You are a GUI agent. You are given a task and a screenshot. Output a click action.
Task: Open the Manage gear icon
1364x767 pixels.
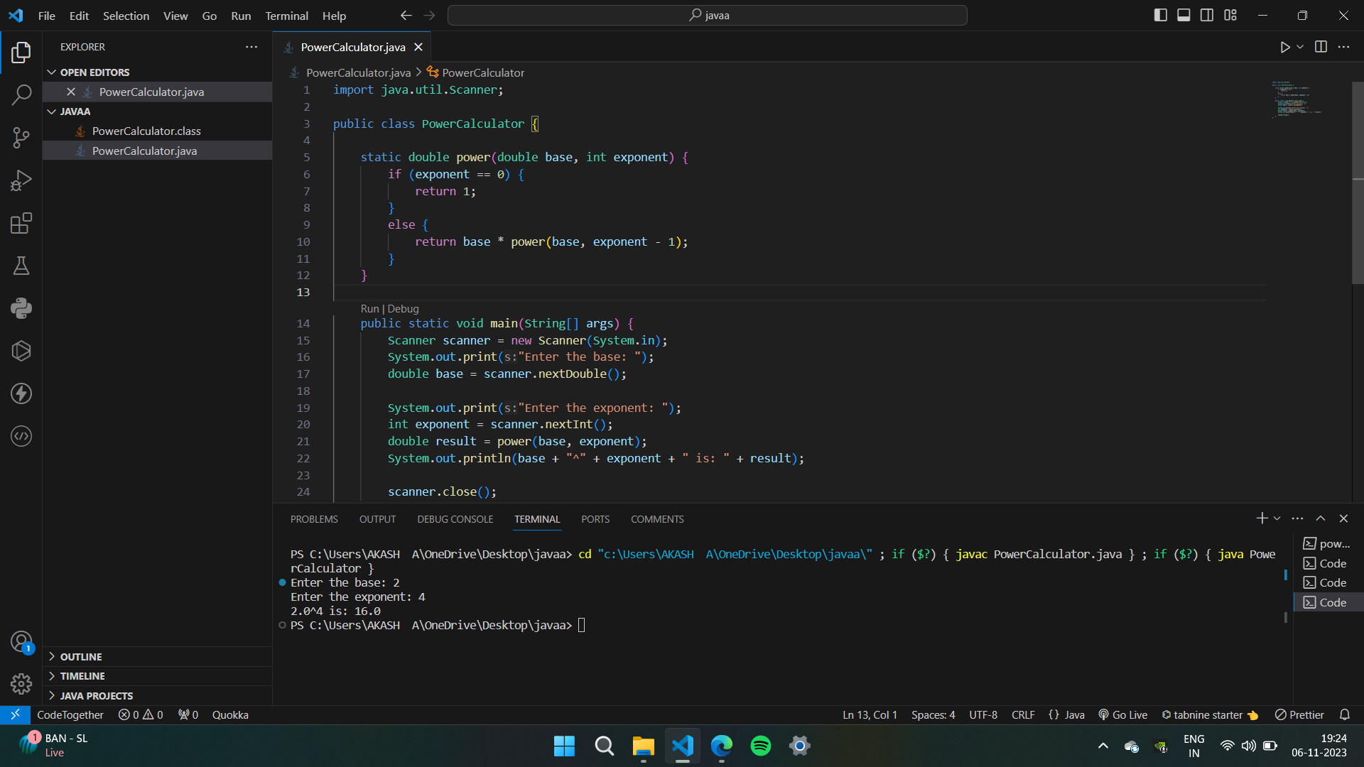(x=21, y=684)
